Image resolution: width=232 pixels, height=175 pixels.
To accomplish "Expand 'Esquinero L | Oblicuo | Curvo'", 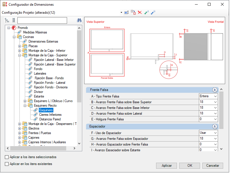I will point(25,101).
